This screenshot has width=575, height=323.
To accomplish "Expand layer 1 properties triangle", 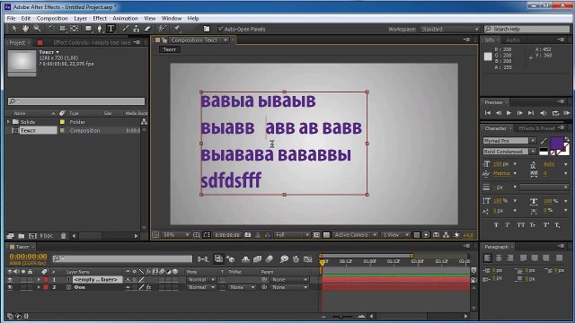I will (x=39, y=279).
